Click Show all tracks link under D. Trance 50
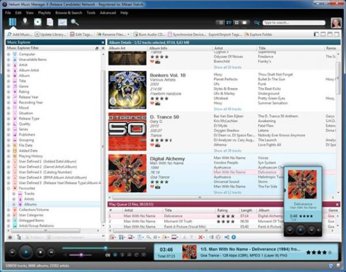The height and width of the screenshot is (272, 346). (x=228, y=151)
